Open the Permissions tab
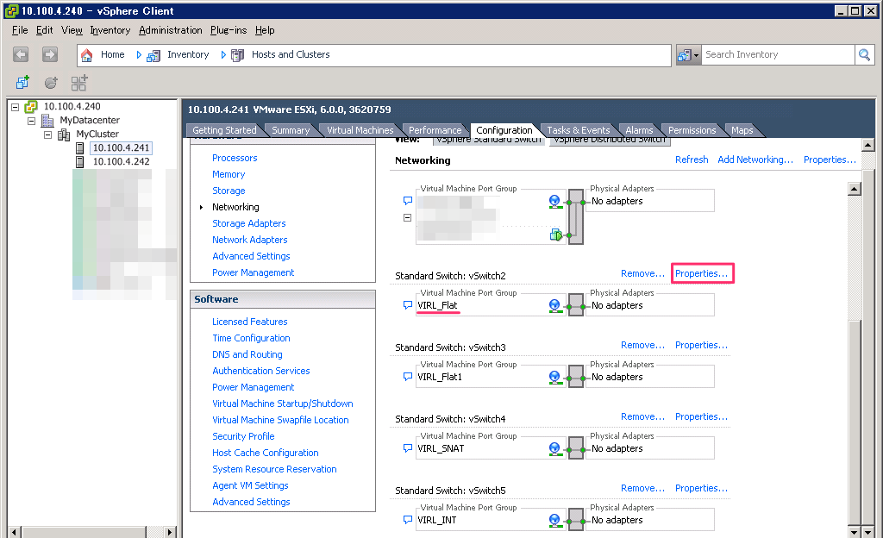 tap(692, 130)
